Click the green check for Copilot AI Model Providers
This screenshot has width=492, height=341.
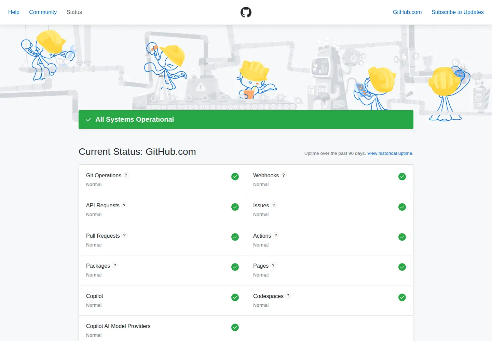tap(235, 327)
